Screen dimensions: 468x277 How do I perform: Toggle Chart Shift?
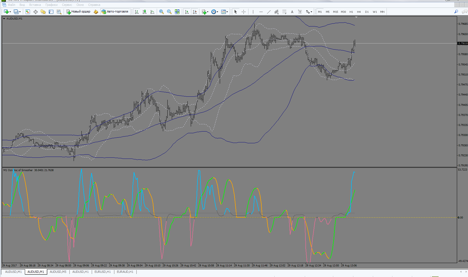click(x=195, y=12)
